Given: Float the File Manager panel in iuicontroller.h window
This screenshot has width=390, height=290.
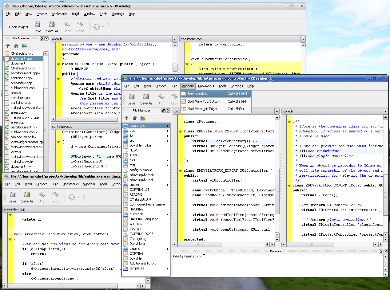Looking at the screenshot, I should [x=164, y=111].
